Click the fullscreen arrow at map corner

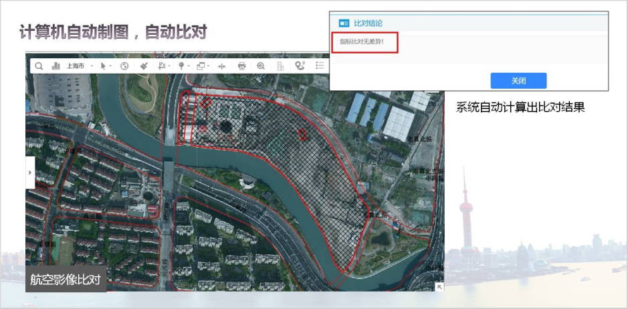tap(439, 286)
